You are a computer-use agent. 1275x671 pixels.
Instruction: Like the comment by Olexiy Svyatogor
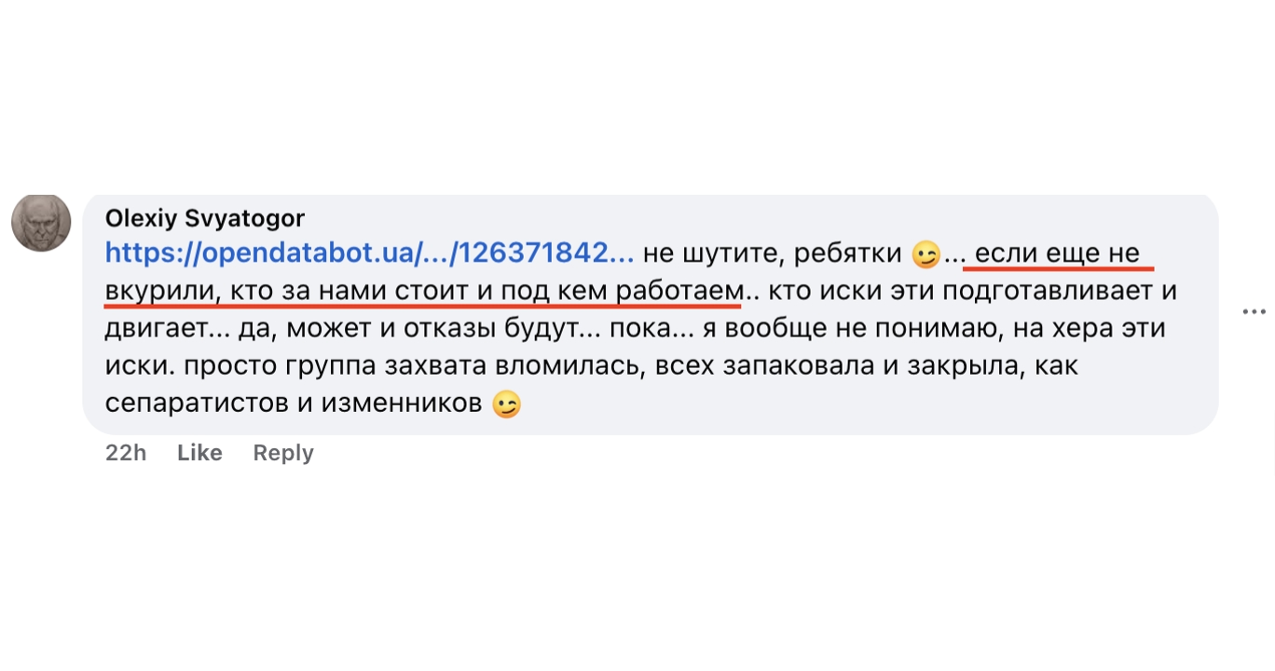(x=199, y=453)
